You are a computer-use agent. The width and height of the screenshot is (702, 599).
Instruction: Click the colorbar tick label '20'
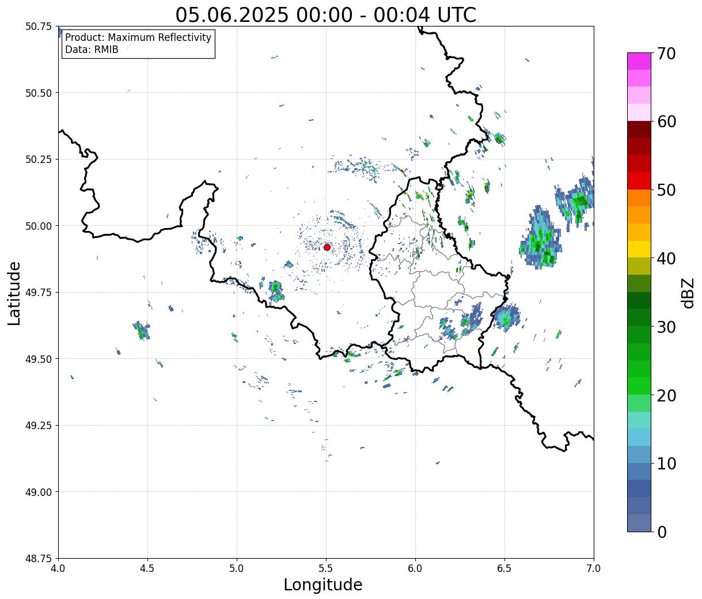click(666, 396)
